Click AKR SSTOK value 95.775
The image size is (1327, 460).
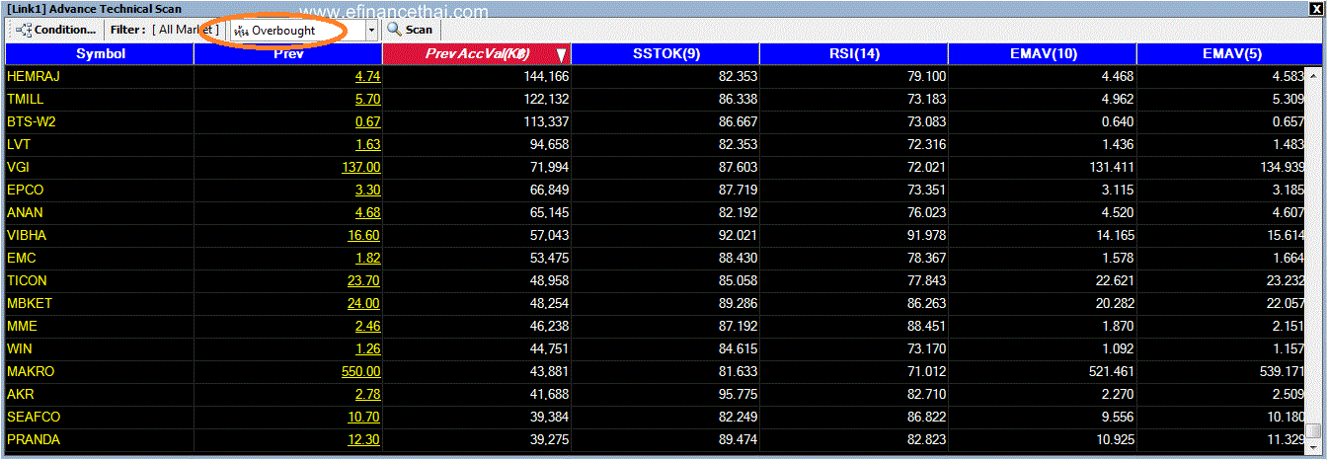point(737,394)
